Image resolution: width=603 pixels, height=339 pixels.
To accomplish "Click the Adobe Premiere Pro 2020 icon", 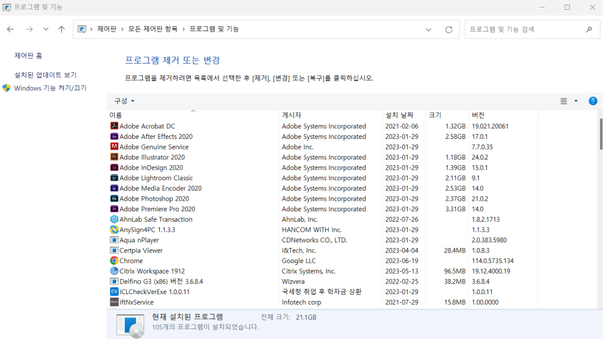I will click(114, 209).
